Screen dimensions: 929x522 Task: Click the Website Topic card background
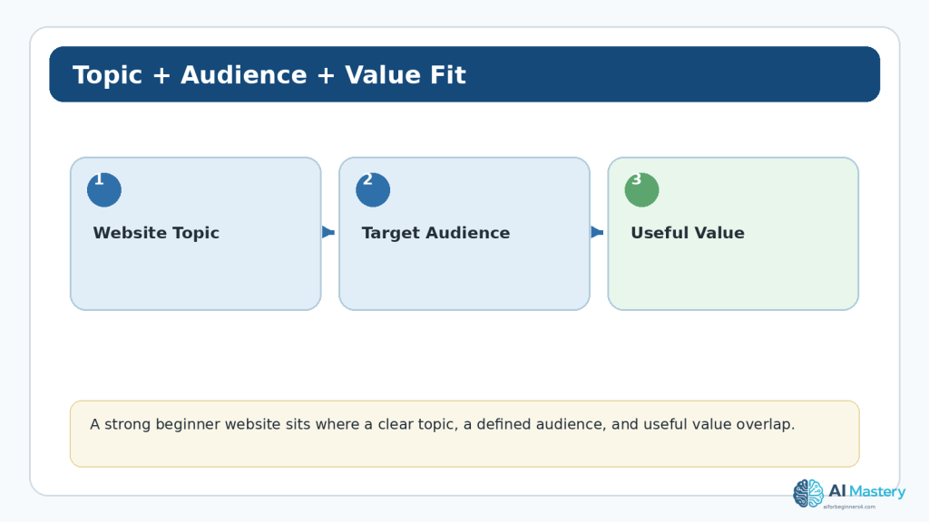coord(196,272)
